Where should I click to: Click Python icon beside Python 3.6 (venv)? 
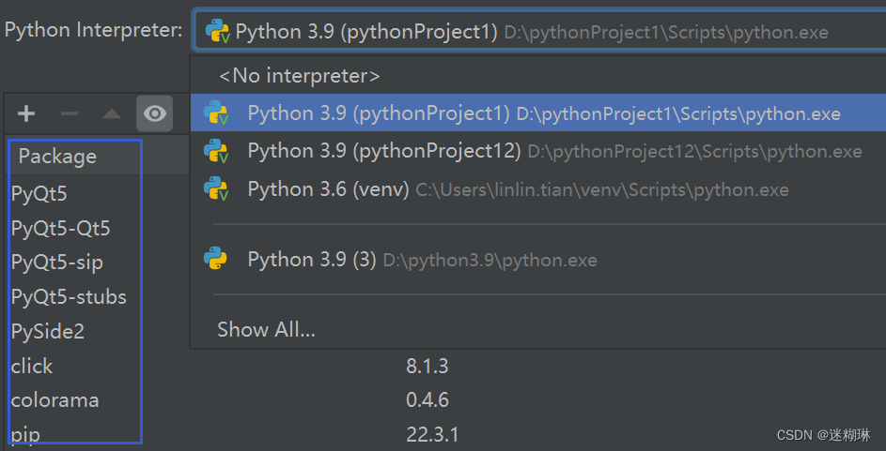click(216, 188)
